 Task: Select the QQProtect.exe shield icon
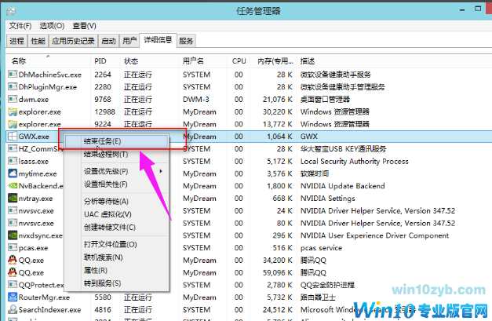12,285
